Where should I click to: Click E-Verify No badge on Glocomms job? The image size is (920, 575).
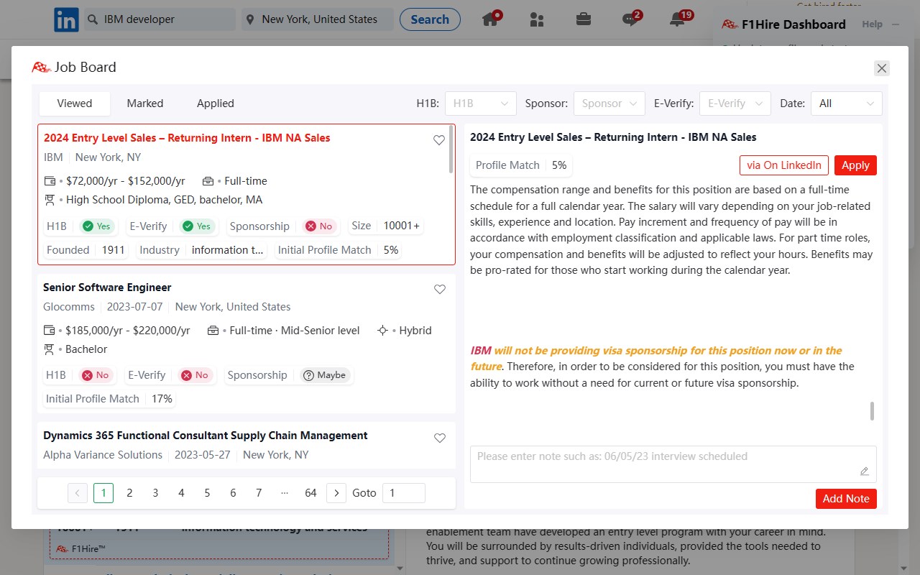[194, 375]
